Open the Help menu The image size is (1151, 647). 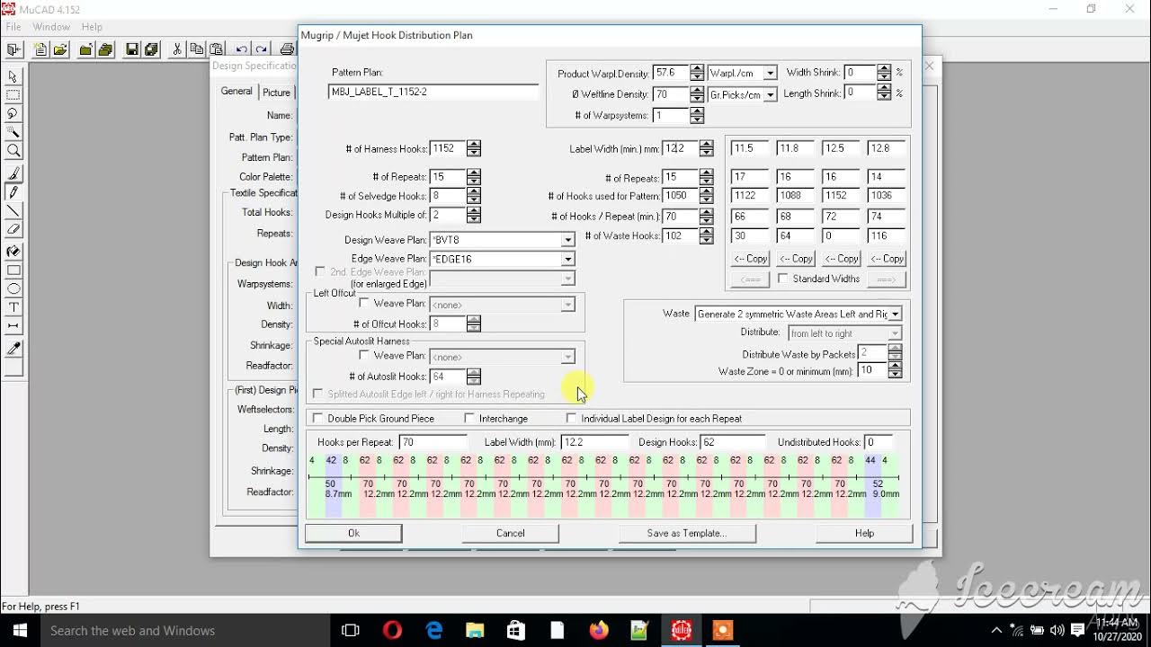pos(92,27)
